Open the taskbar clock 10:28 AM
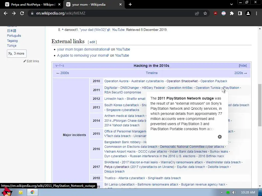This screenshot has width=262, height=196. tap(248, 192)
